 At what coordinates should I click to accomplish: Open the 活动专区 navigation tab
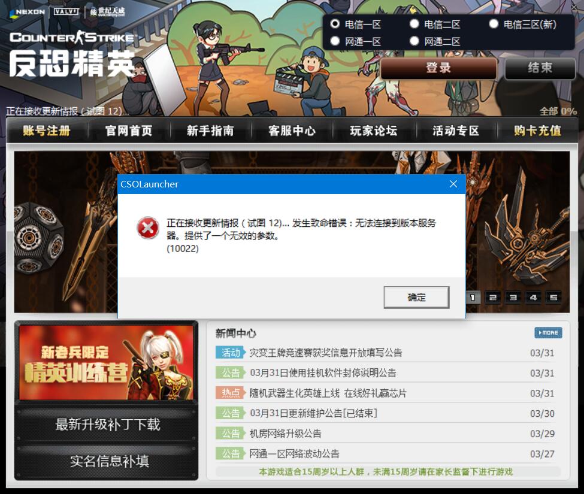[455, 131]
